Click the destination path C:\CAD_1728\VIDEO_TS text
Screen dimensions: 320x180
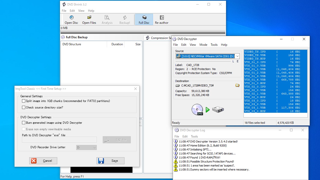tap(197, 85)
